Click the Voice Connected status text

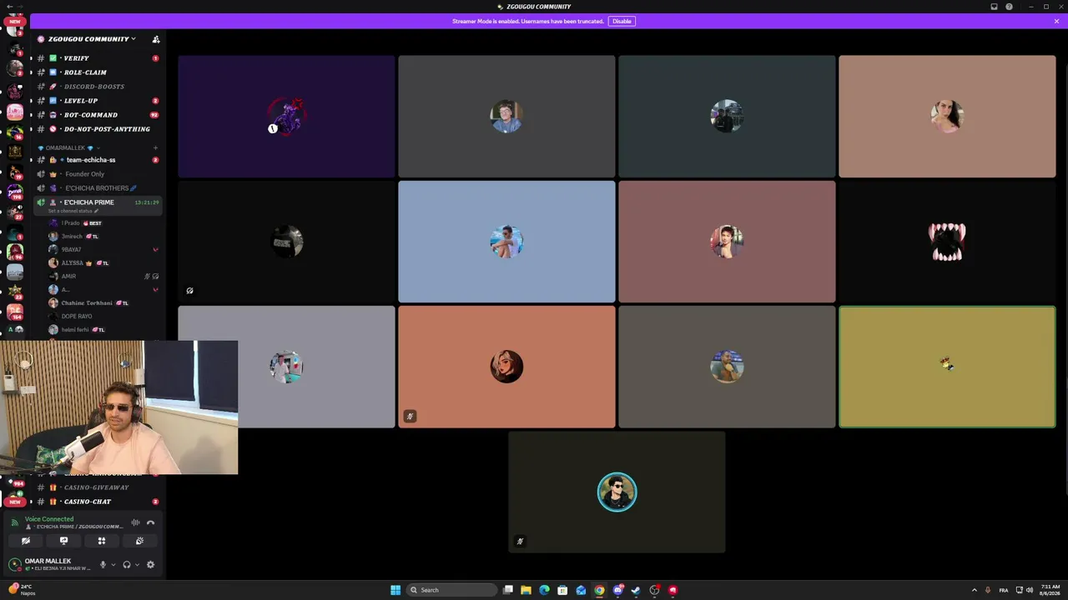[x=49, y=519]
